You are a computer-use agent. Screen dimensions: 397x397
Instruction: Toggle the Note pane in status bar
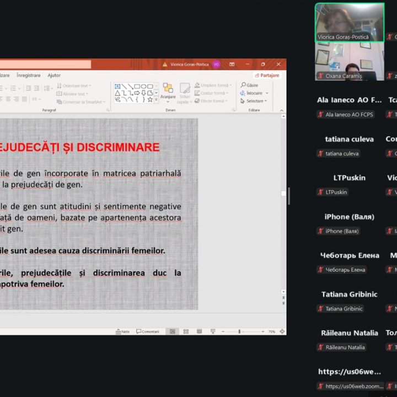click(x=122, y=331)
